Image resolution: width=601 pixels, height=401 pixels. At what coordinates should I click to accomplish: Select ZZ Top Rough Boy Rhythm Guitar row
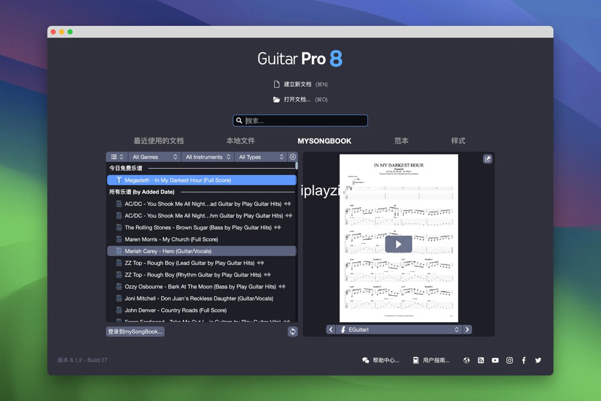[201, 275]
